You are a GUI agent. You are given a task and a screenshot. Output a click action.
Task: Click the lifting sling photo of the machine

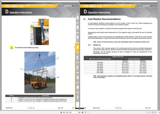40,72
